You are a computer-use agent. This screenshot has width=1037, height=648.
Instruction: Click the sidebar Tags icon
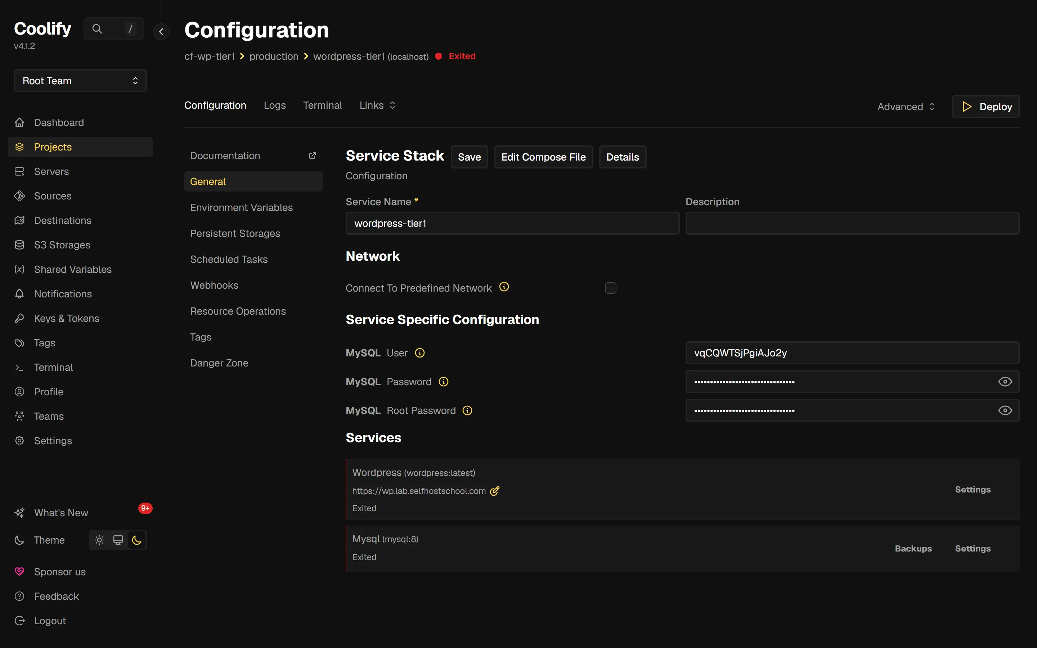19,343
